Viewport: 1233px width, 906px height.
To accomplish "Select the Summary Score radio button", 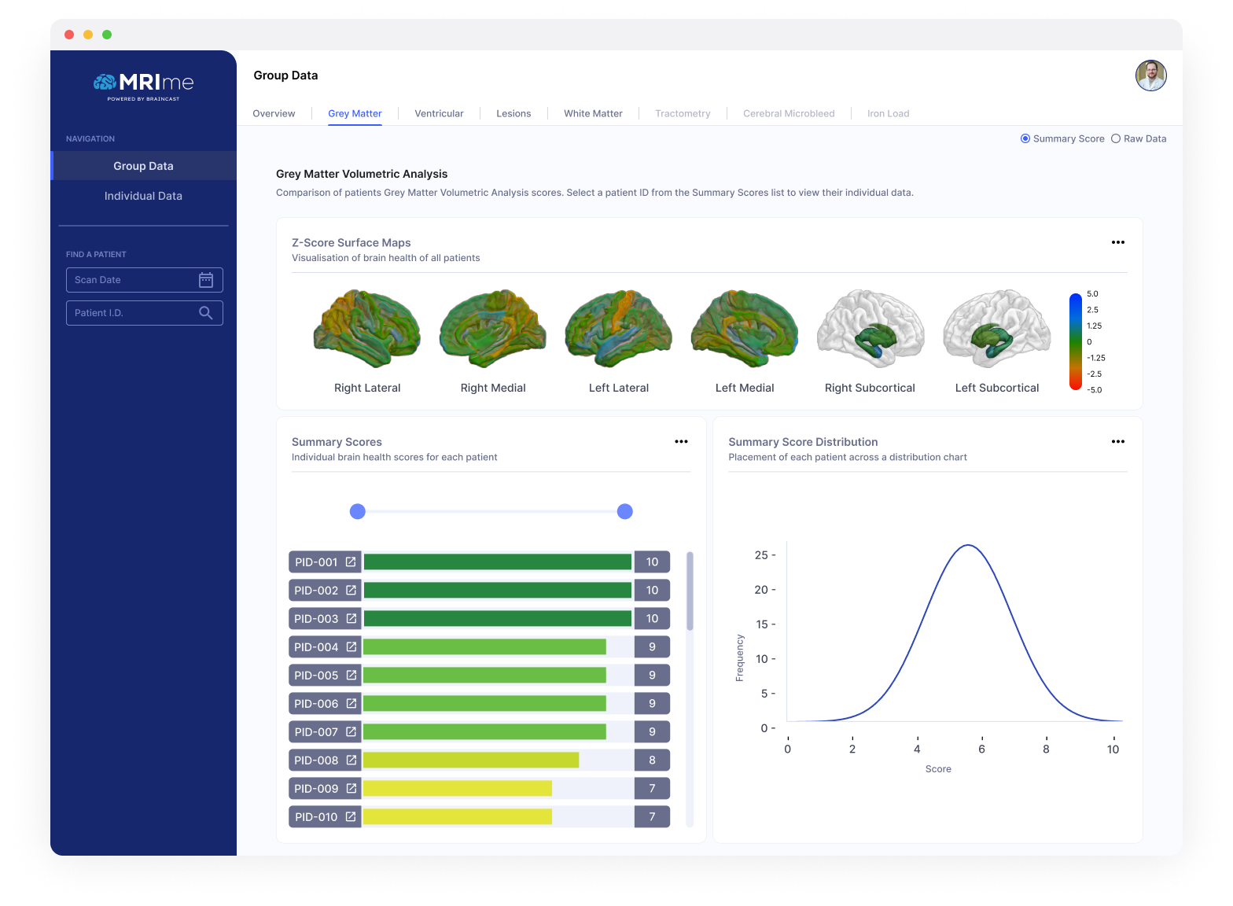I will (x=1025, y=139).
